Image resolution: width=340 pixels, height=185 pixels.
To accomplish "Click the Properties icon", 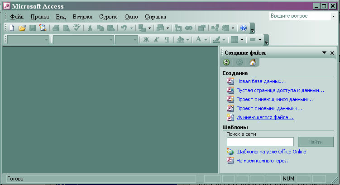I will [x=202, y=28].
